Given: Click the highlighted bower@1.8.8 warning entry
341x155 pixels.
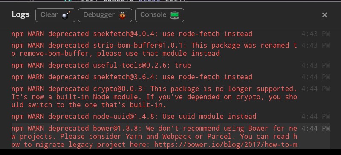Looking at the screenshot, I should point(170,136).
